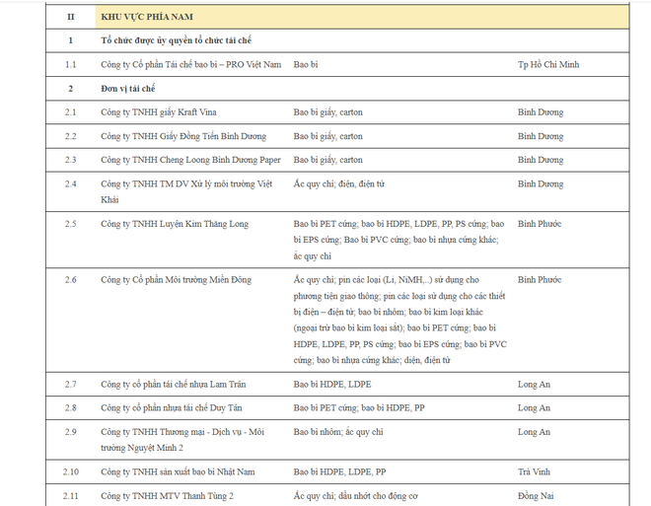Select the "Tp Hồ Chí Minh" location cell
Viewport: 651px width, 506px height.
pos(548,64)
